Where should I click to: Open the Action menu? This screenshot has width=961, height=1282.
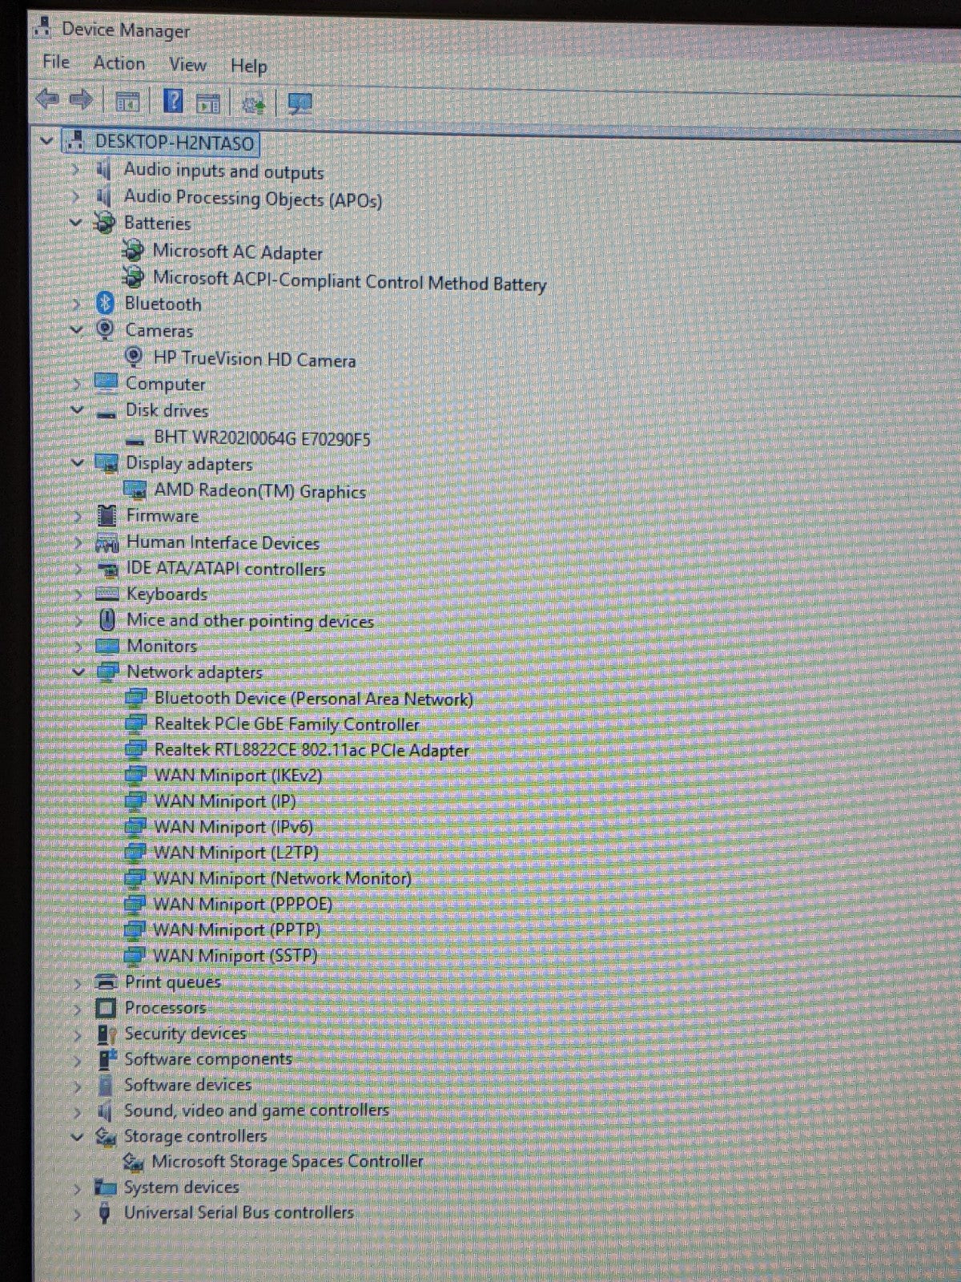tap(119, 63)
